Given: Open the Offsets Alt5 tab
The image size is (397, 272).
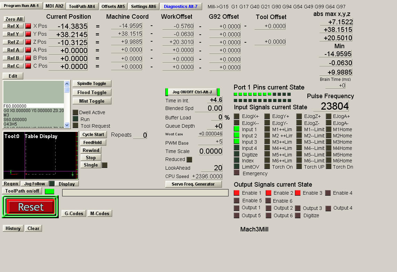Looking at the screenshot, I should pyautogui.click(x=113, y=6).
